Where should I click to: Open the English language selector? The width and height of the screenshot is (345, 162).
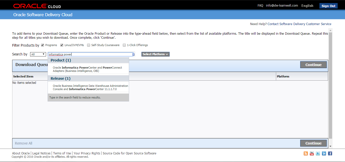coord(307,6)
